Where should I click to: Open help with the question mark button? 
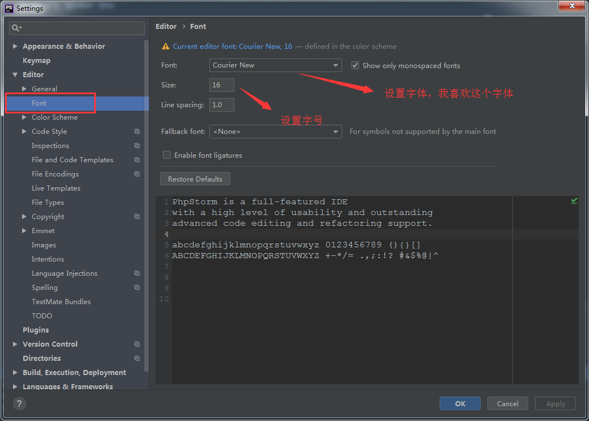pyautogui.click(x=19, y=404)
